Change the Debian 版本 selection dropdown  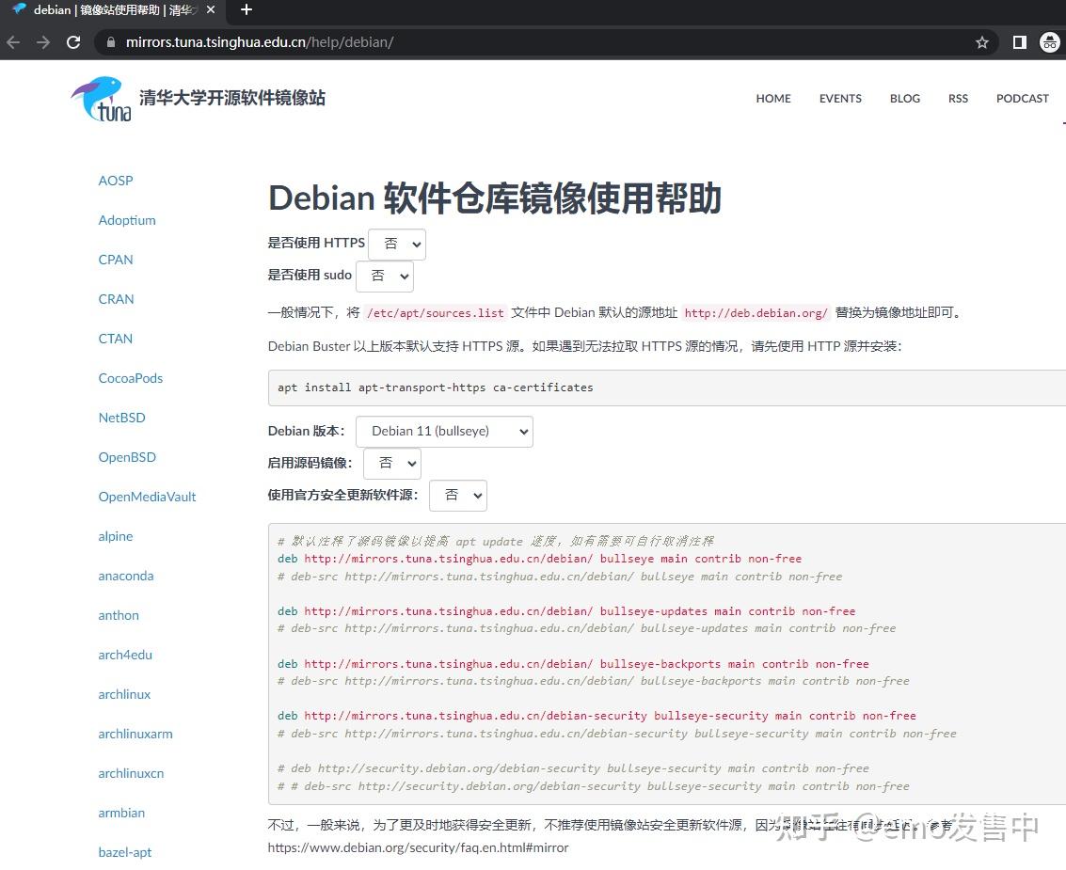444,431
